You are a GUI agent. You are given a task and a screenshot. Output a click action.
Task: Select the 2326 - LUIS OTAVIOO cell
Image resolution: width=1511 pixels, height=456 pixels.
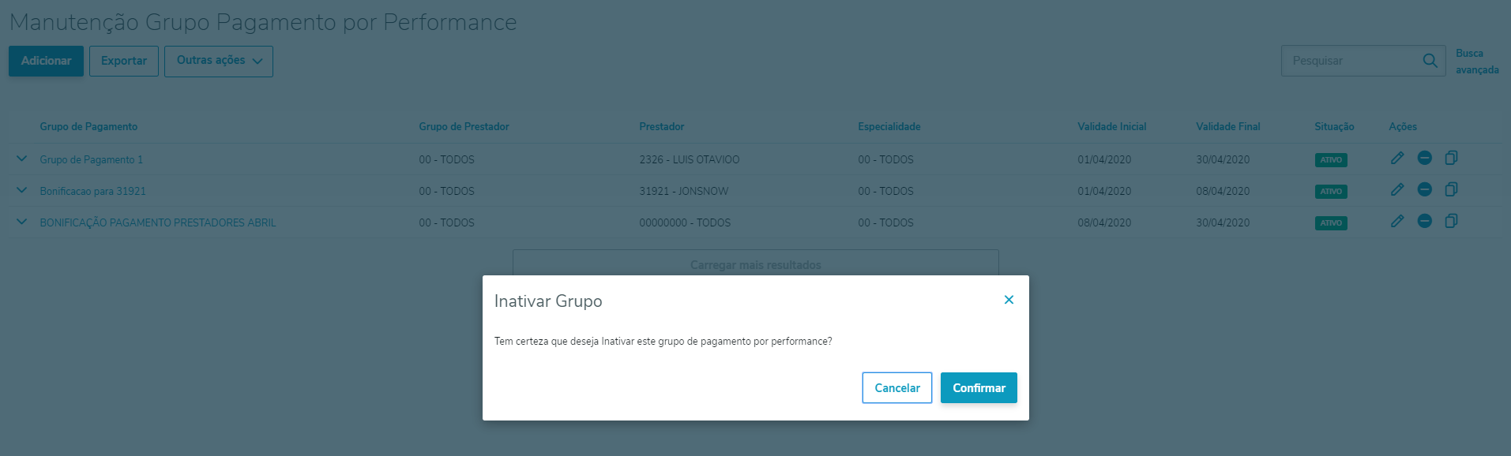tap(690, 159)
